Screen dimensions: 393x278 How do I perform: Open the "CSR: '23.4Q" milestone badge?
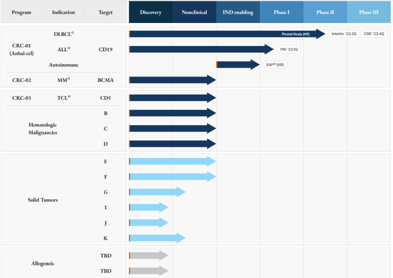374,34
